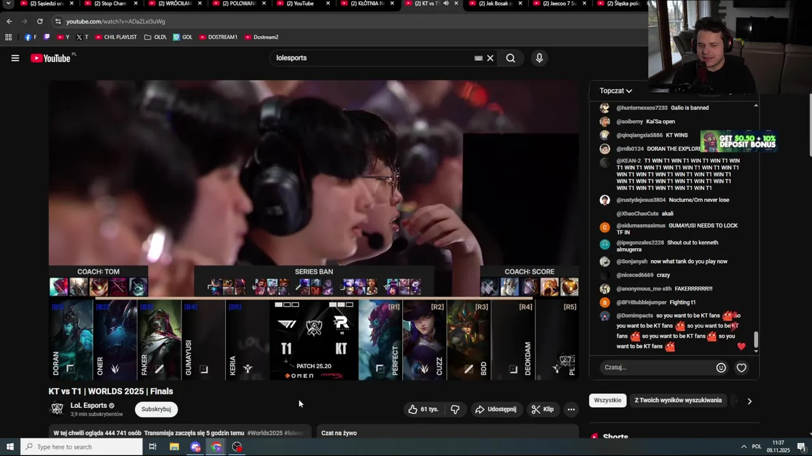Open the X T bookmark
The height and width of the screenshot is (456, 812).
(x=82, y=37)
